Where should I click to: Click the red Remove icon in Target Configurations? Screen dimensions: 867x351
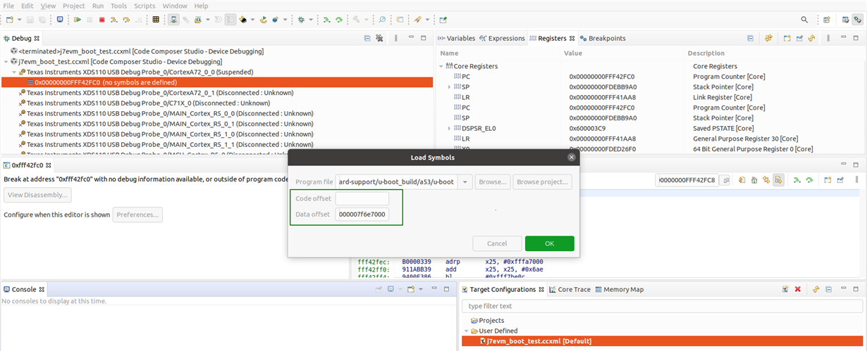798,289
